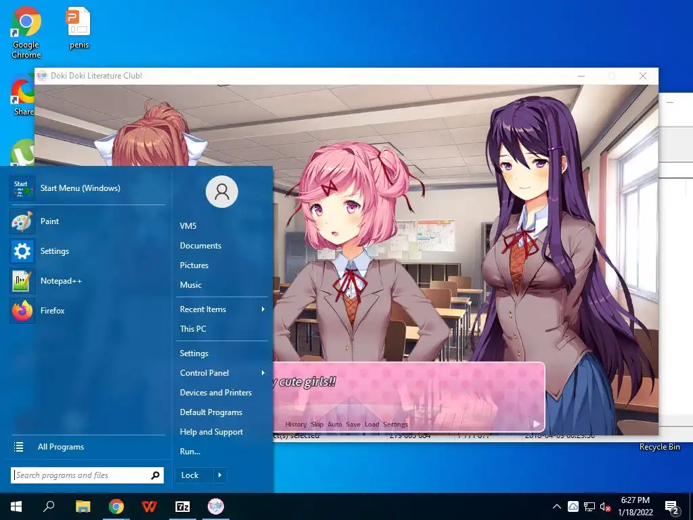The height and width of the screenshot is (520, 693).
Task: Click the cloud sync tray icon
Action: click(x=573, y=506)
